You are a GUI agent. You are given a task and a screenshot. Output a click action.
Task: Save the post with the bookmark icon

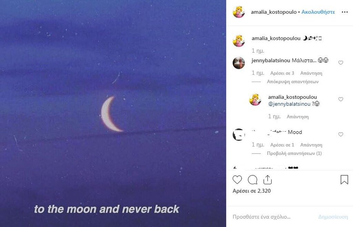click(344, 179)
